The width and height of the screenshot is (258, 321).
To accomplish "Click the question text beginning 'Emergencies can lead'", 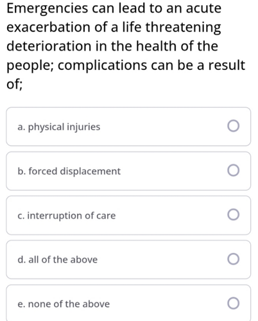I will 126,46.
